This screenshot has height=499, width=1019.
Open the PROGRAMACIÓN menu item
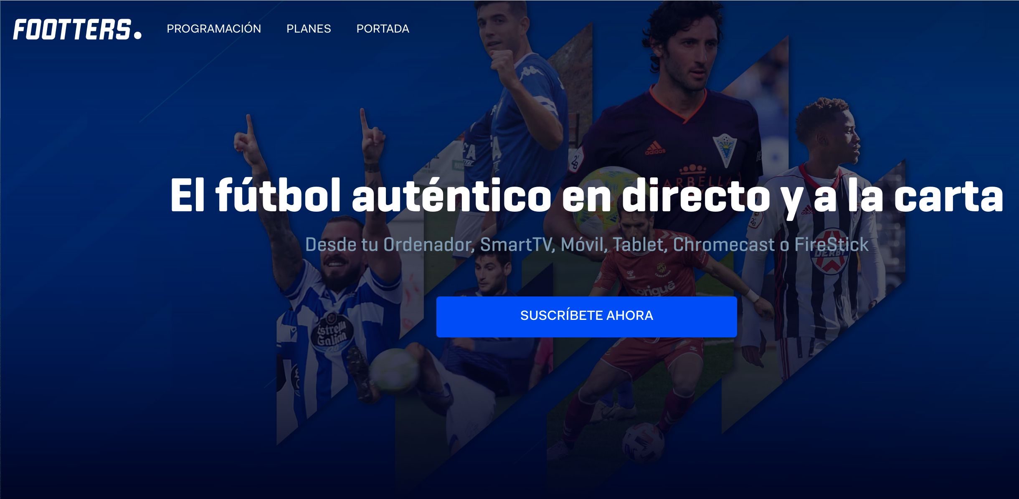(x=214, y=28)
